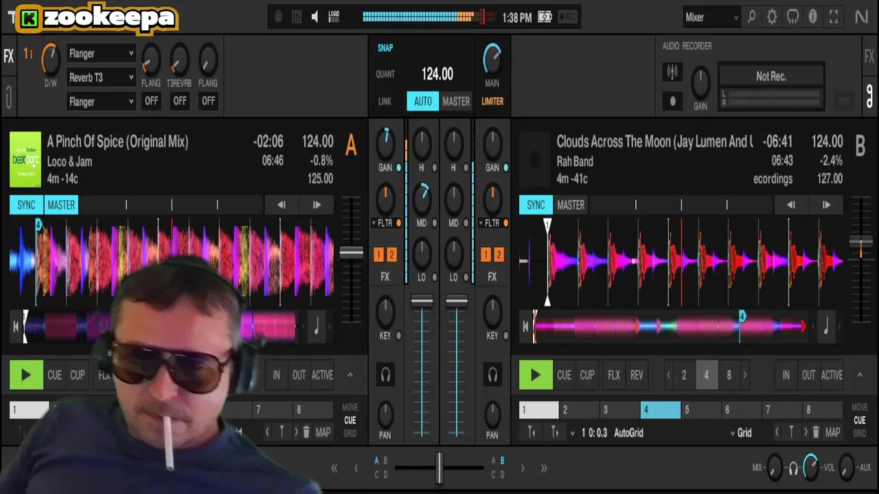
Task: Click deck A tempo note icon
Action: [x=316, y=327]
